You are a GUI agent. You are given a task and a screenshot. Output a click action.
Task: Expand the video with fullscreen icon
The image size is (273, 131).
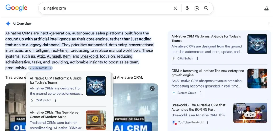click(x=152, y=89)
